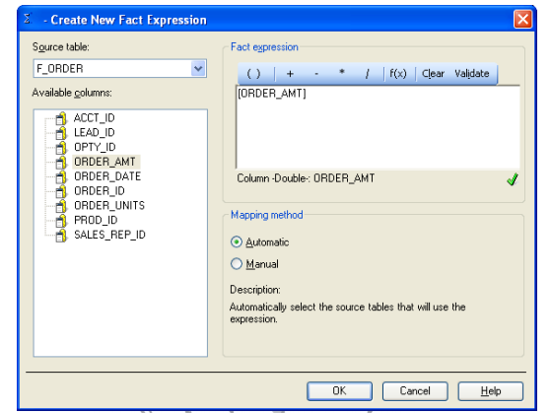This screenshot has width=551, height=413.
Task: Open Help for this dialog
Action: 491,391
